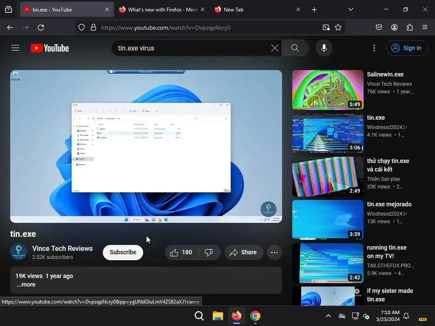435x326 pixels.
Task: Open more actions menu under the video
Action: click(274, 252)
